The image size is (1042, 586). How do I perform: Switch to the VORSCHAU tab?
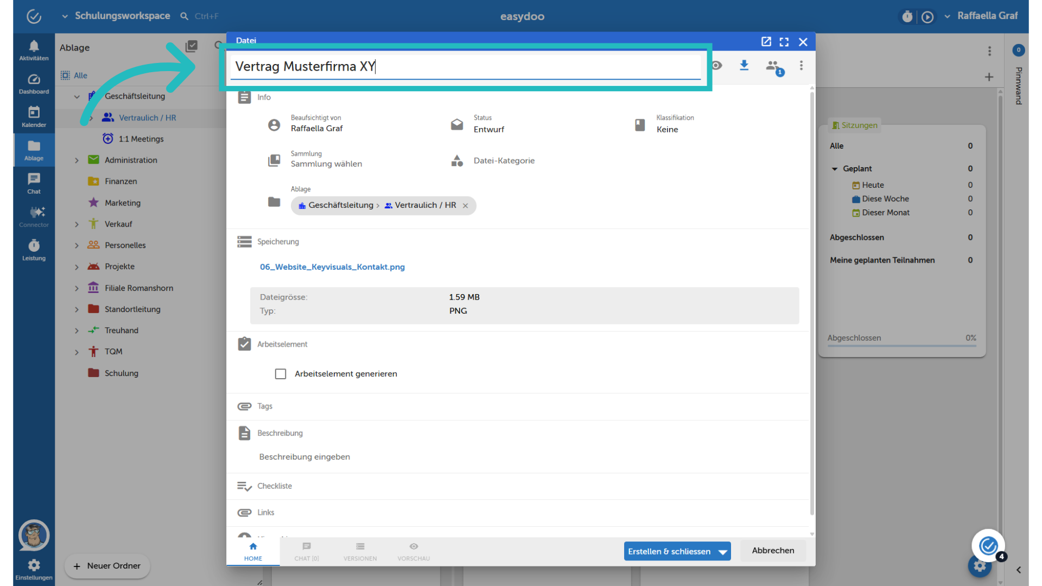pyautogui.click(x=414, y=552)
